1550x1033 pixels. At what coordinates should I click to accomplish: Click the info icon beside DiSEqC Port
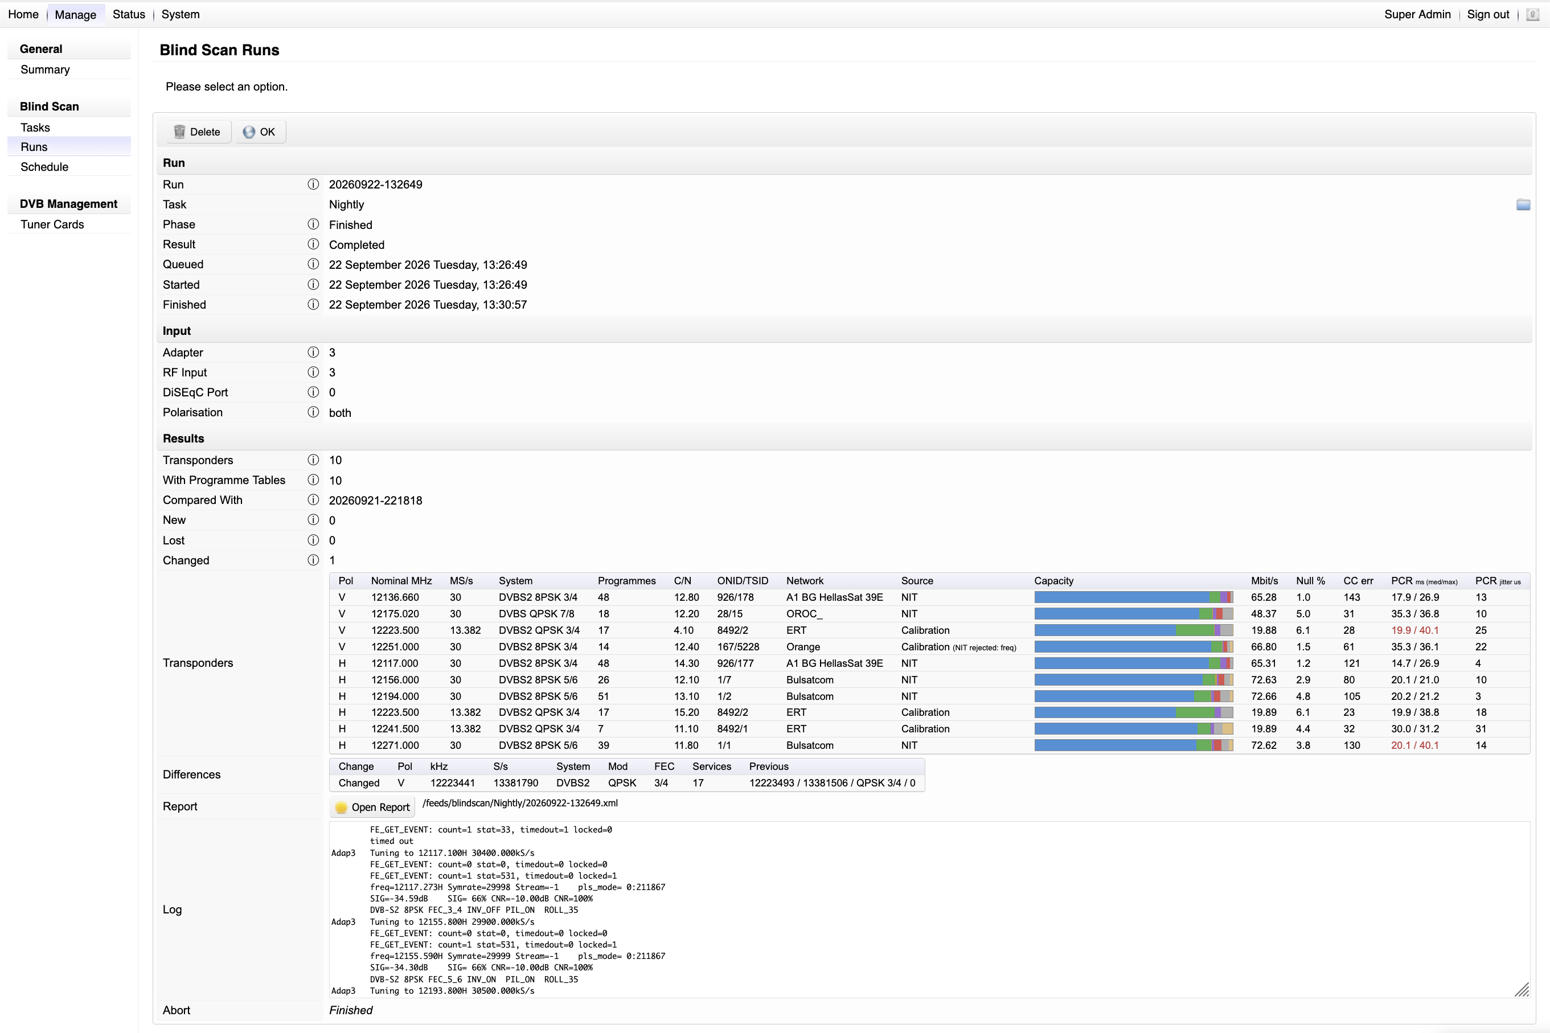313,392
